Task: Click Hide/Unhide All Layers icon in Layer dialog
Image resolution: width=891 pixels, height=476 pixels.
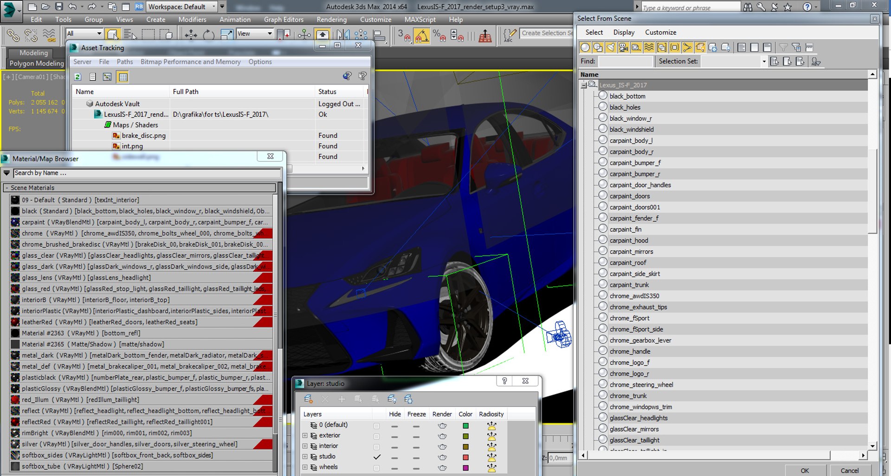Action: click(392, 399)
